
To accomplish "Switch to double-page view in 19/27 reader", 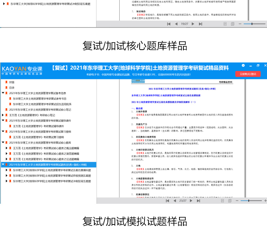I will (232, 24).
